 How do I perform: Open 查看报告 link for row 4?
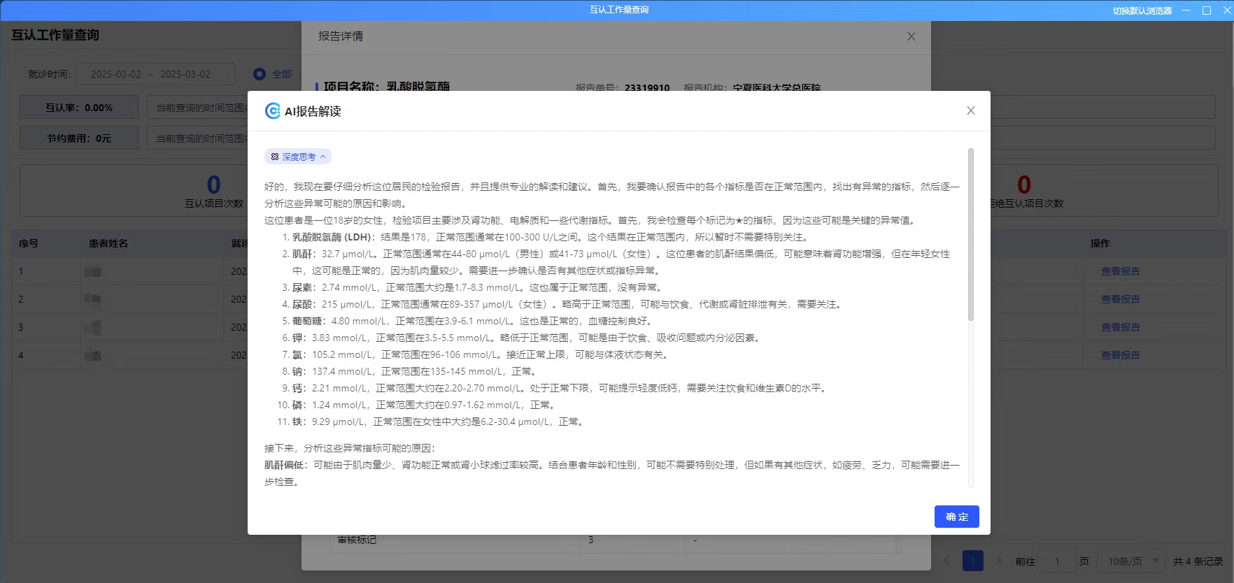click(1120, 355)
